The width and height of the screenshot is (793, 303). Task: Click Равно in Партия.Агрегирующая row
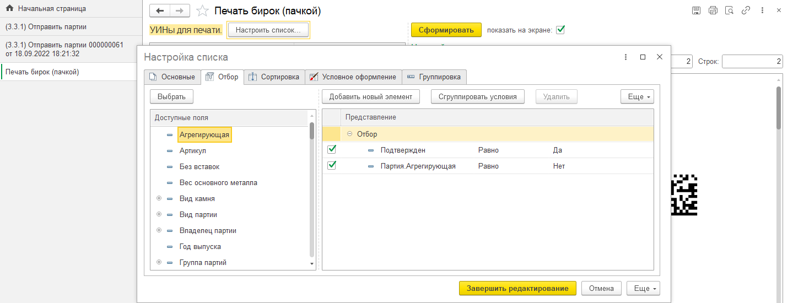tap(488, 166)
